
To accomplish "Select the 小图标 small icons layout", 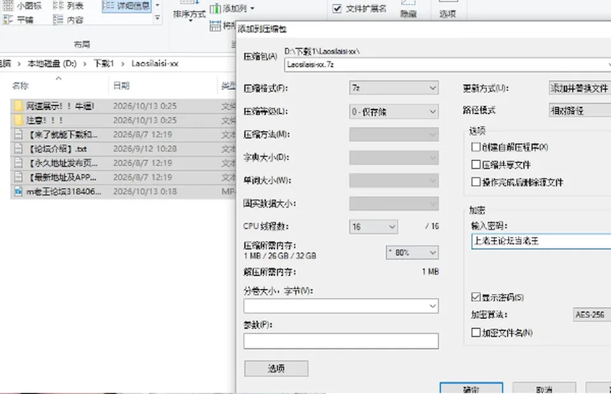I will click(x=22, y=6).
